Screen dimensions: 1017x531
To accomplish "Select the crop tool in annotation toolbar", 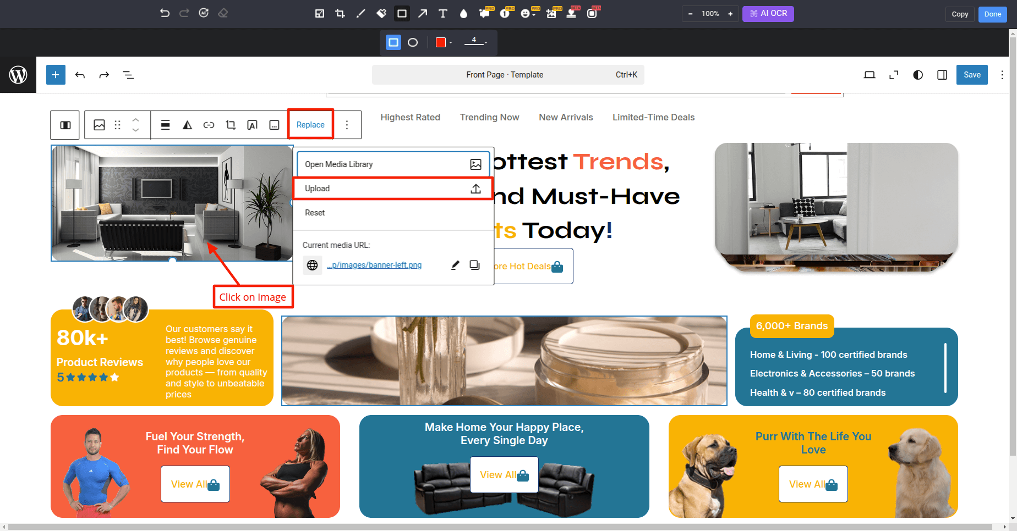I will click(x=340, y=14).
